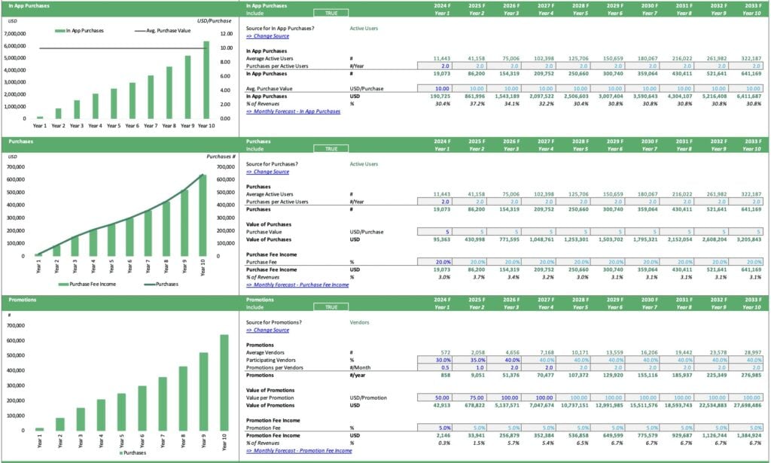
Task: Select Avg. Purchase Value legend entry in chart
Action: coord(163,30)
